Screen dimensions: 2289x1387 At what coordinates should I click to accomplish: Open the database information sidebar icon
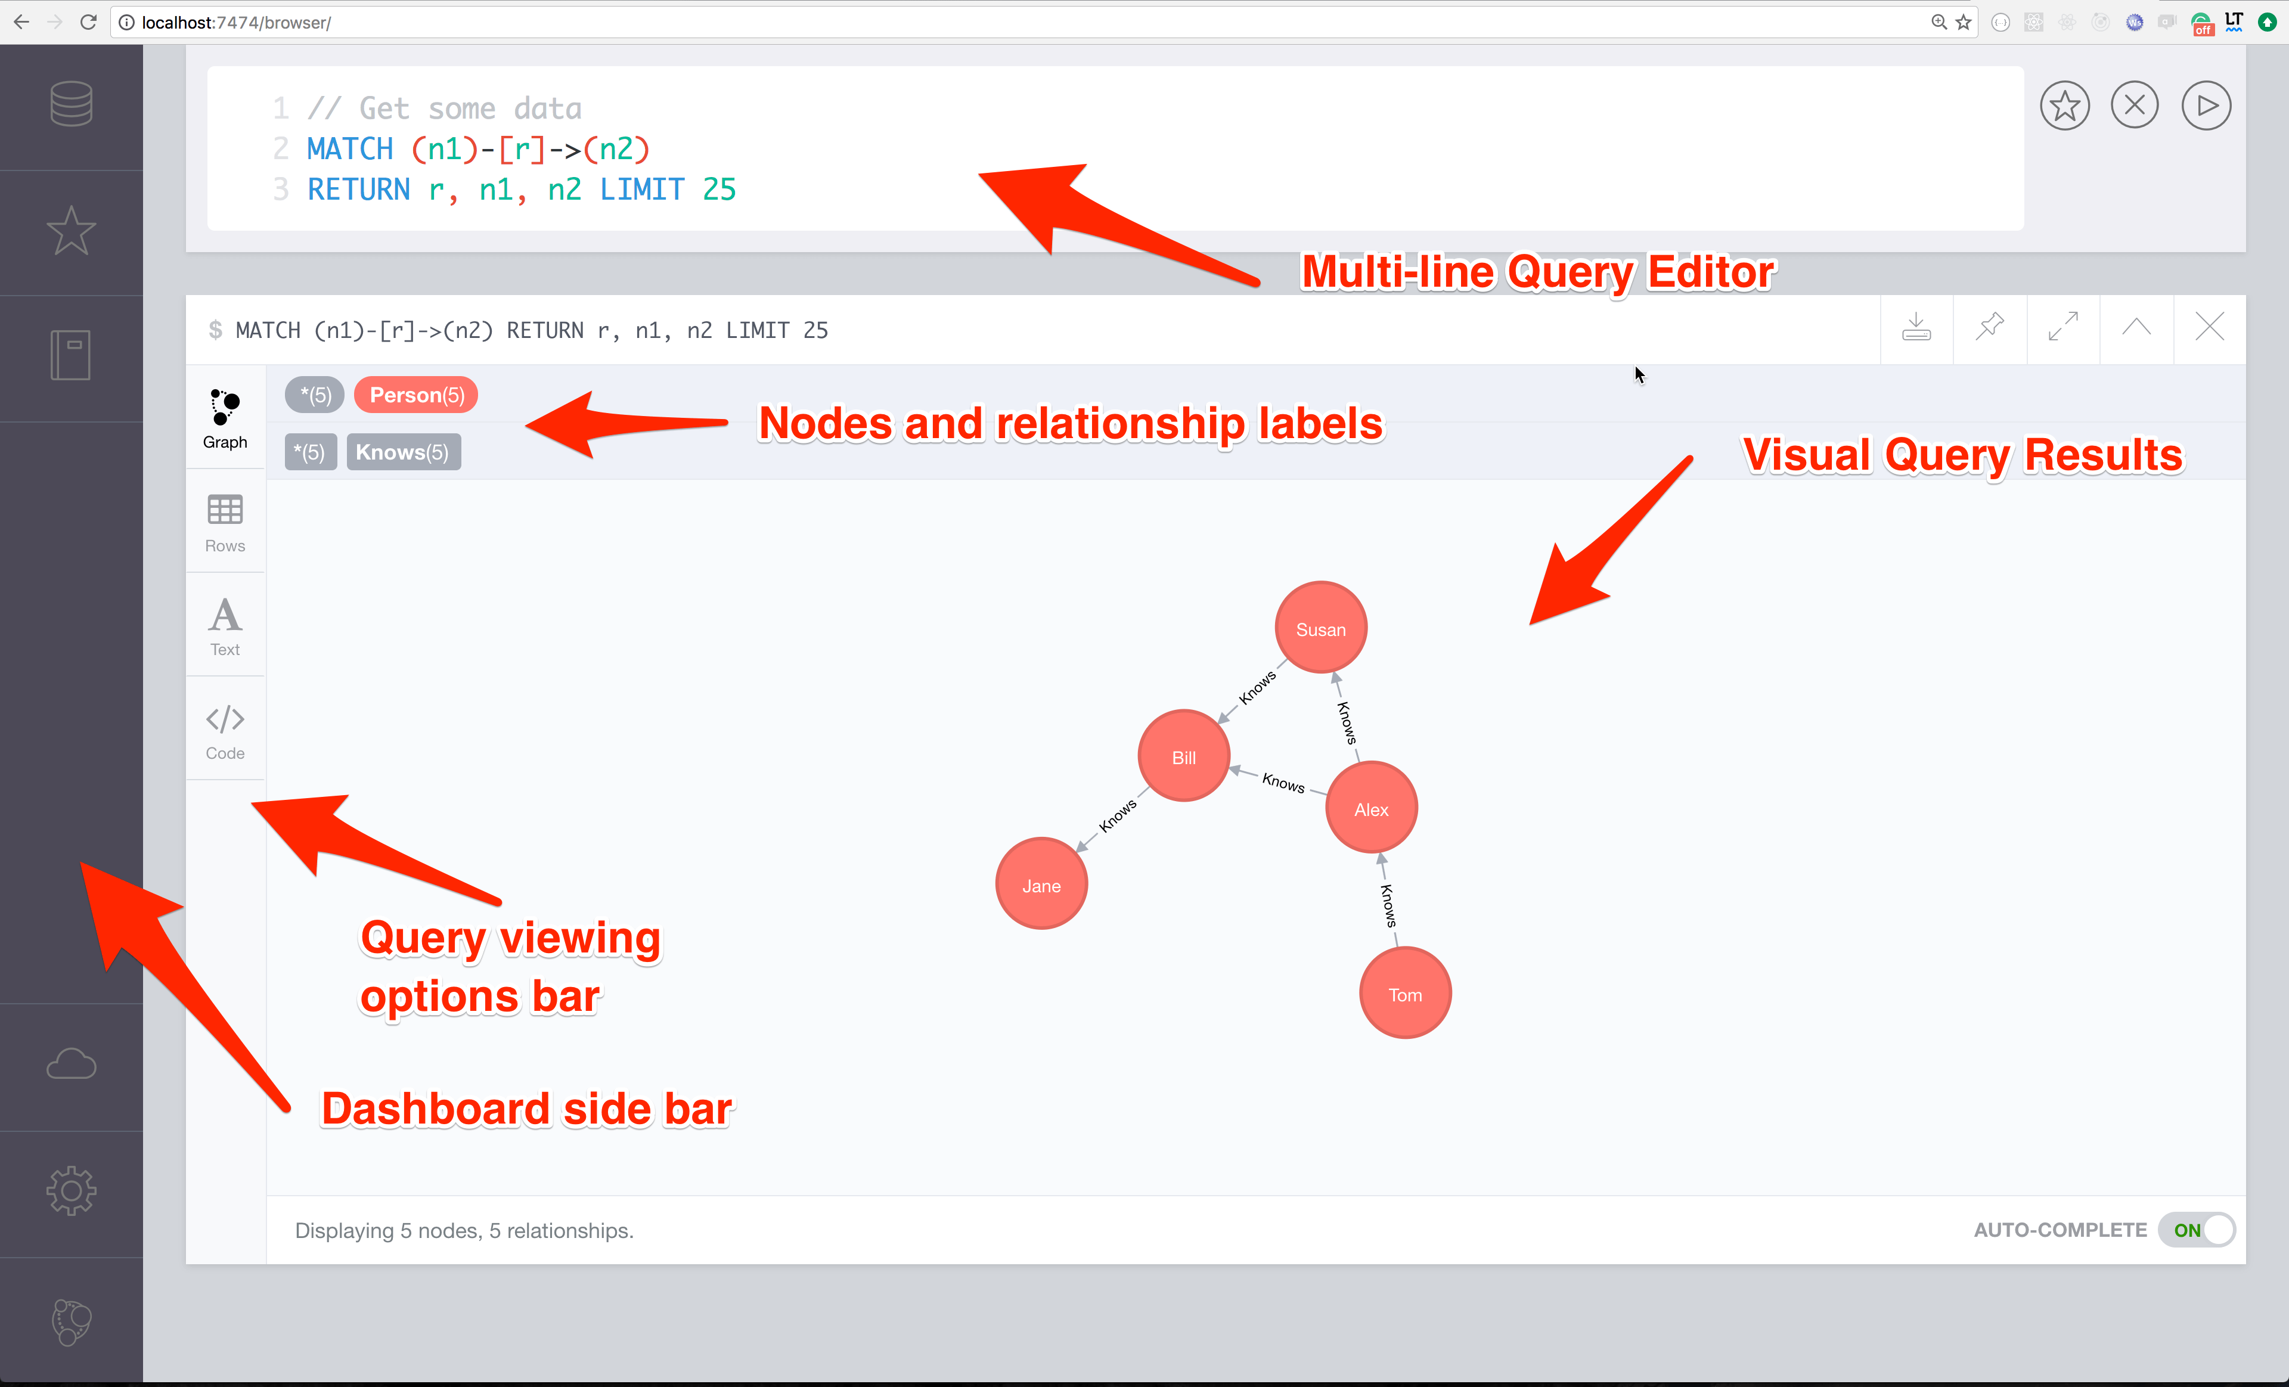(72, 104)
